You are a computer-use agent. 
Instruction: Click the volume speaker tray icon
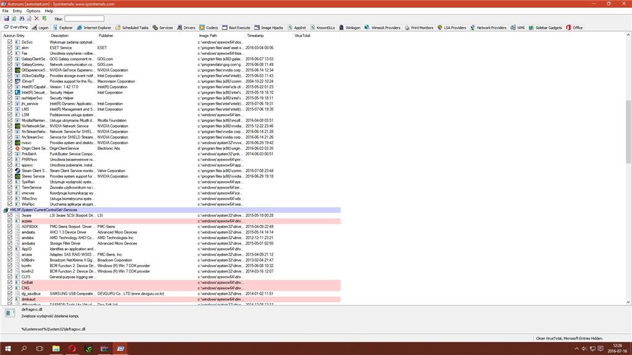point(584,349)
